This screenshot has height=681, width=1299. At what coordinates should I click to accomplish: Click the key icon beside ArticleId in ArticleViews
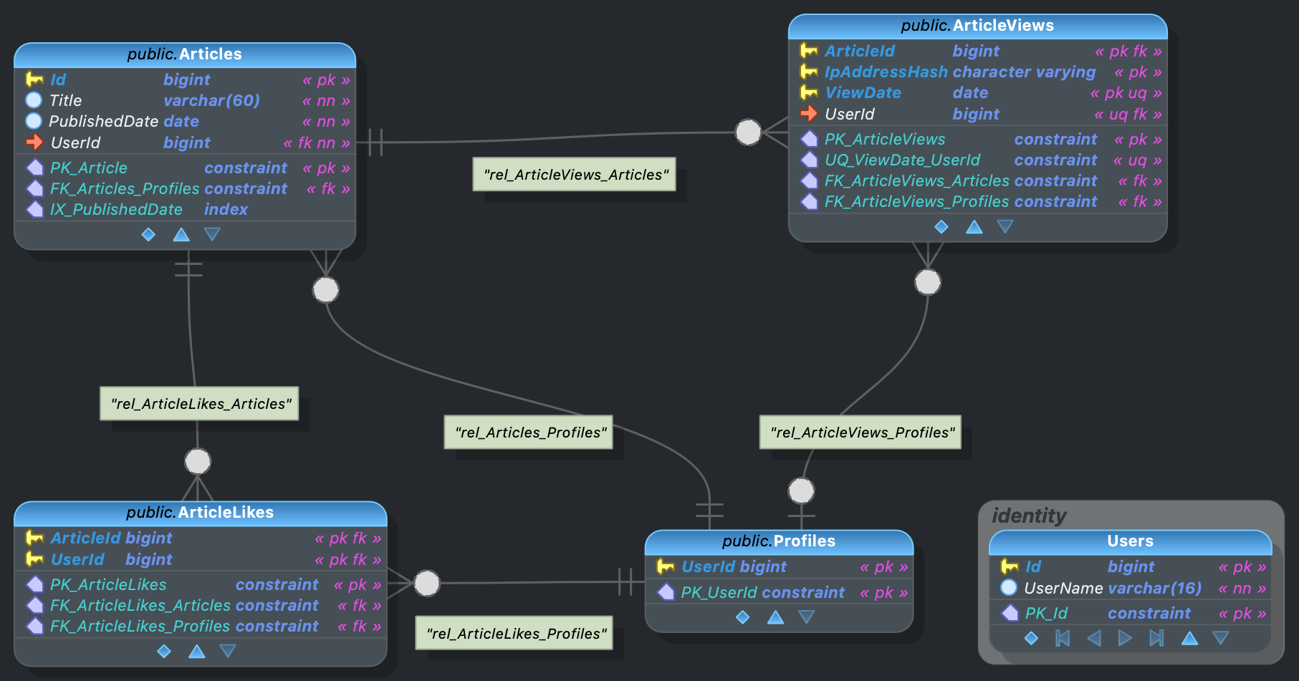pos(808,51)
